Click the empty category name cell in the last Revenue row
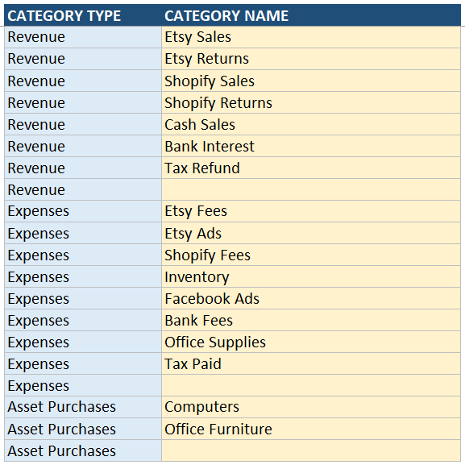465x469 pixels. pyautogui.click(x=311, y=189)
